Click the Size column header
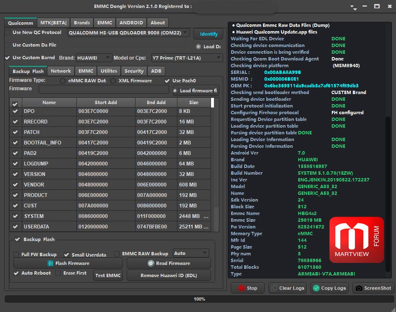Screen dimensions: 396x312 click(x=194, y=102)
